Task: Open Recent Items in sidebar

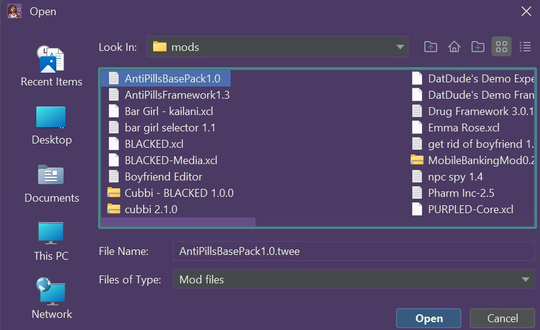Action: (51, 66)
